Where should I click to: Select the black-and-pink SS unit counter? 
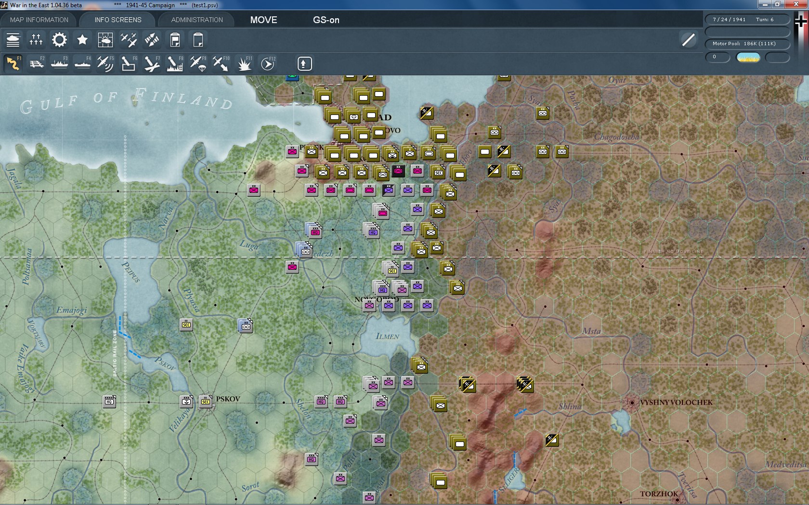tap(398, 171)
